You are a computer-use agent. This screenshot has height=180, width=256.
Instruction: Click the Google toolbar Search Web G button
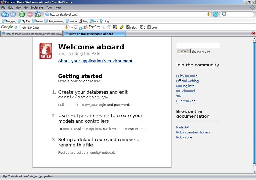tap(76, 27)
